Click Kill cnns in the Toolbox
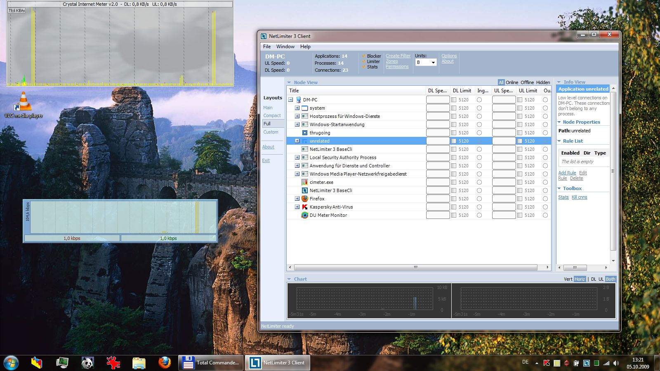660x371 pixels. click(x=580, y=197)
